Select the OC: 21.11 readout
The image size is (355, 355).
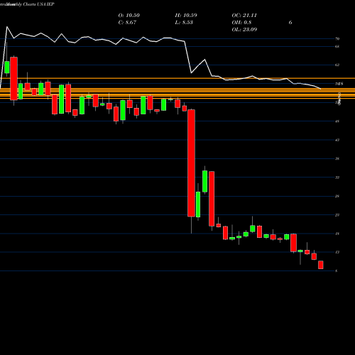pos(244,16)
